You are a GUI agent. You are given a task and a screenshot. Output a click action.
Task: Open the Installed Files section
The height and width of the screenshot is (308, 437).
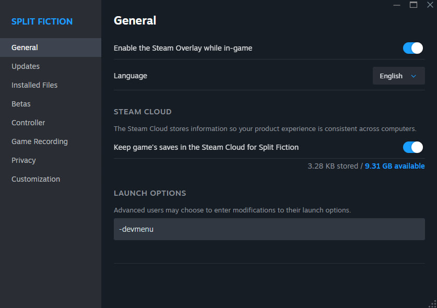click(34, 85)
